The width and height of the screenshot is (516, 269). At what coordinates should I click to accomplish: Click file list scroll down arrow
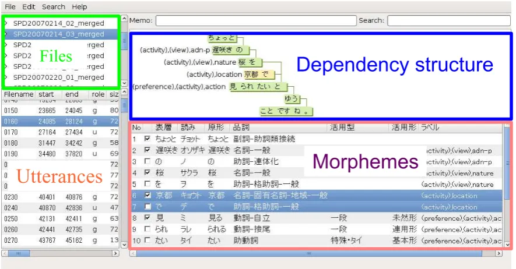124,83
